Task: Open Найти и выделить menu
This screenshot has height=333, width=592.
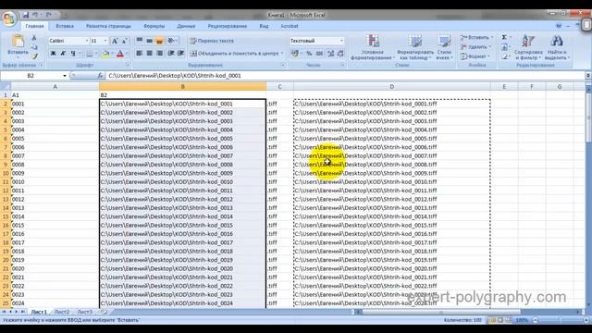Action: pyautogui.click(x=557, y=47)
